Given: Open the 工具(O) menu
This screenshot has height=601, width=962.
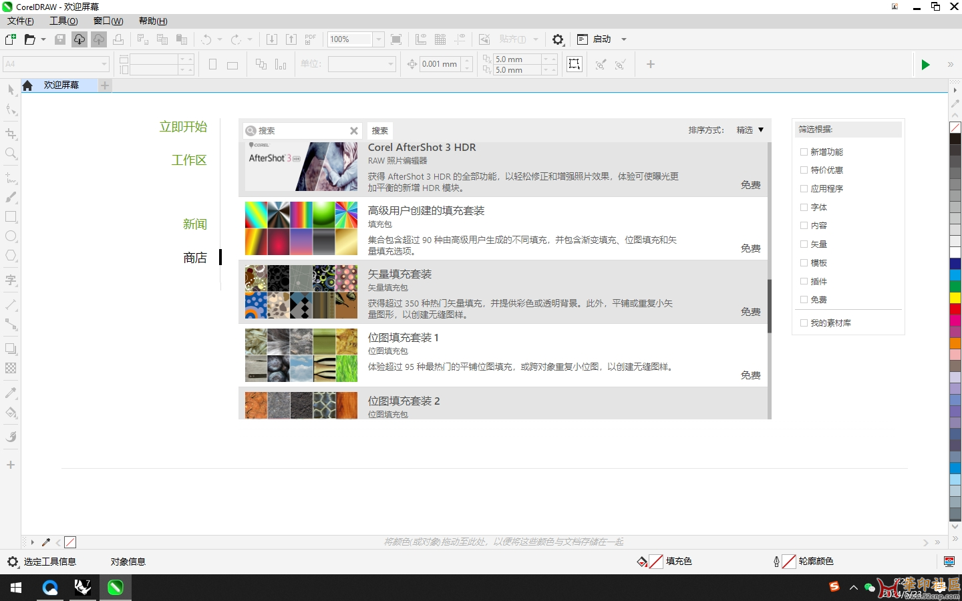Looking at the screenshot, I should tap(63, 21).
